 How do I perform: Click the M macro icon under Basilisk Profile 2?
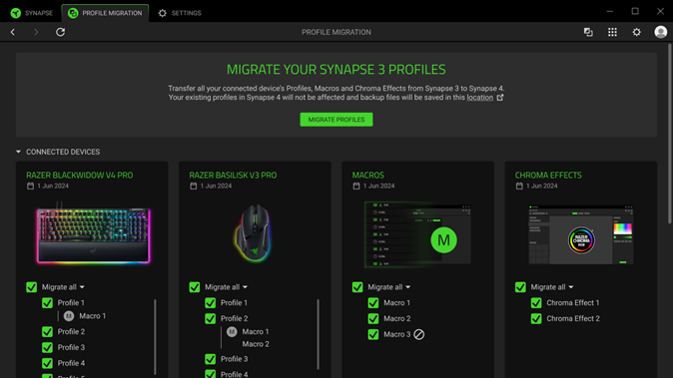coord(232,331)
